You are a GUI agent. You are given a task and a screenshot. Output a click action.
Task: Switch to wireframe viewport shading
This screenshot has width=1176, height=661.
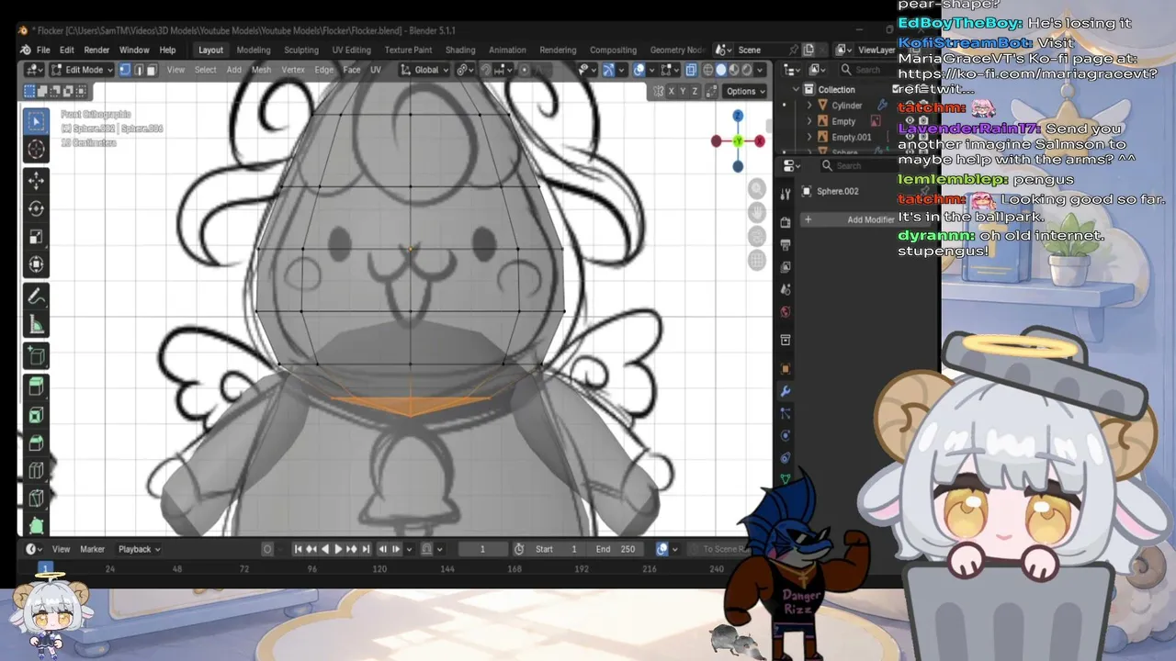click(x=707, y=70)
